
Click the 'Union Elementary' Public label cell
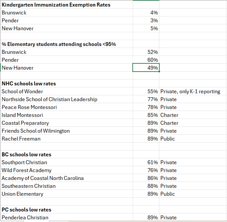(x=167, y=194)
